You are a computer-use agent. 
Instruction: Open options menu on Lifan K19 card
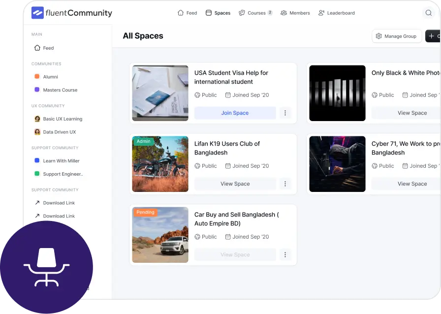click(285, 184)
